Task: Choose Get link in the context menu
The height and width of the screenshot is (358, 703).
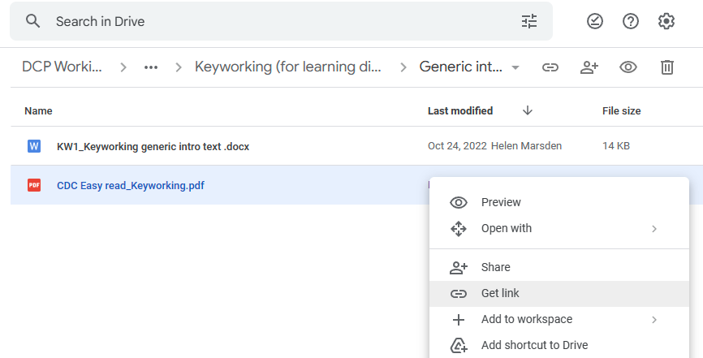Action: click(x=500, y=293)
